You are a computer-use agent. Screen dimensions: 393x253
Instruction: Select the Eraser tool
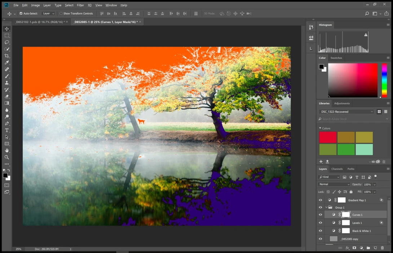(x=7, y=96)
